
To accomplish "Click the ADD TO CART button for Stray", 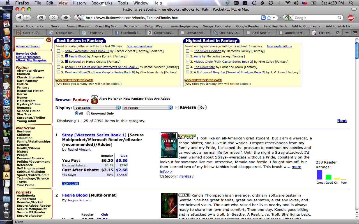I will click(70, 184).
